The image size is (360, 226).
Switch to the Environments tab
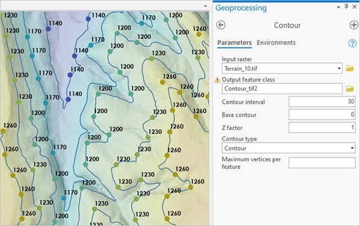pos(276,43)
